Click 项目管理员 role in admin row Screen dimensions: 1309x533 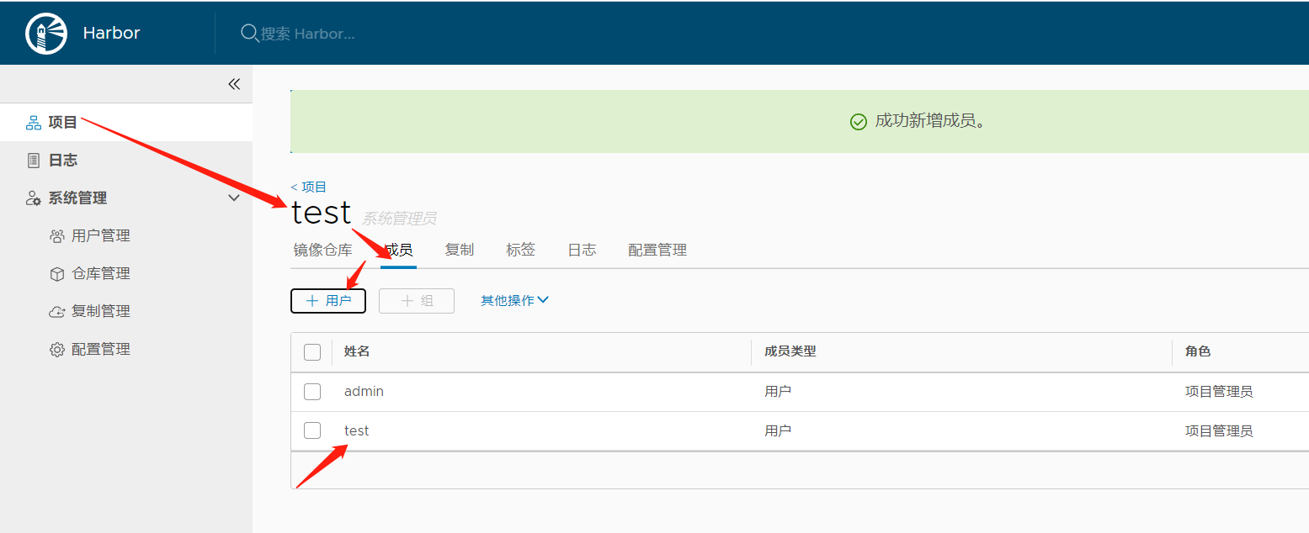1219,392
